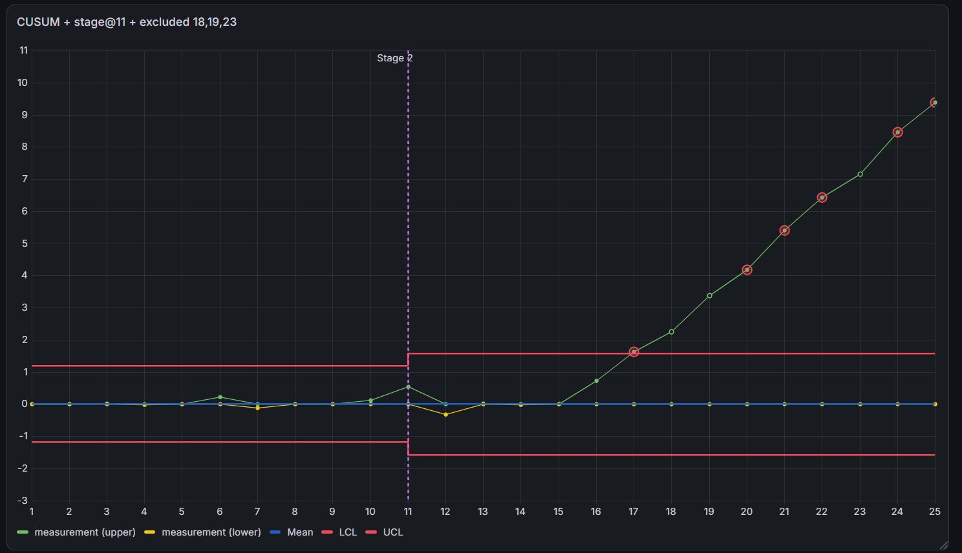Click circled violation point at sample 20
Viewport: 962px width, 553px height.
[747, 270]
